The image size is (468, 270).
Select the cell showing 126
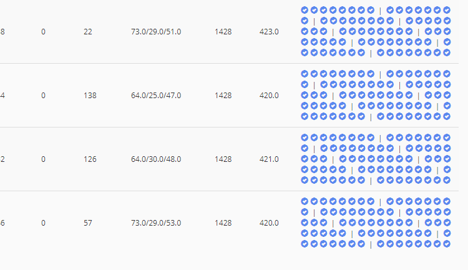(90, 159)
